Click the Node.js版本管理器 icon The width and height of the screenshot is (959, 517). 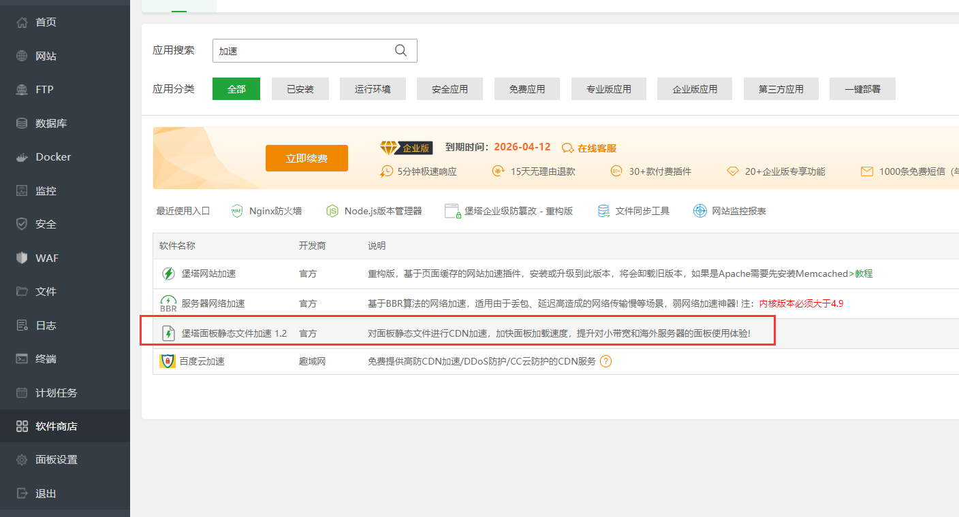[332, 211]
